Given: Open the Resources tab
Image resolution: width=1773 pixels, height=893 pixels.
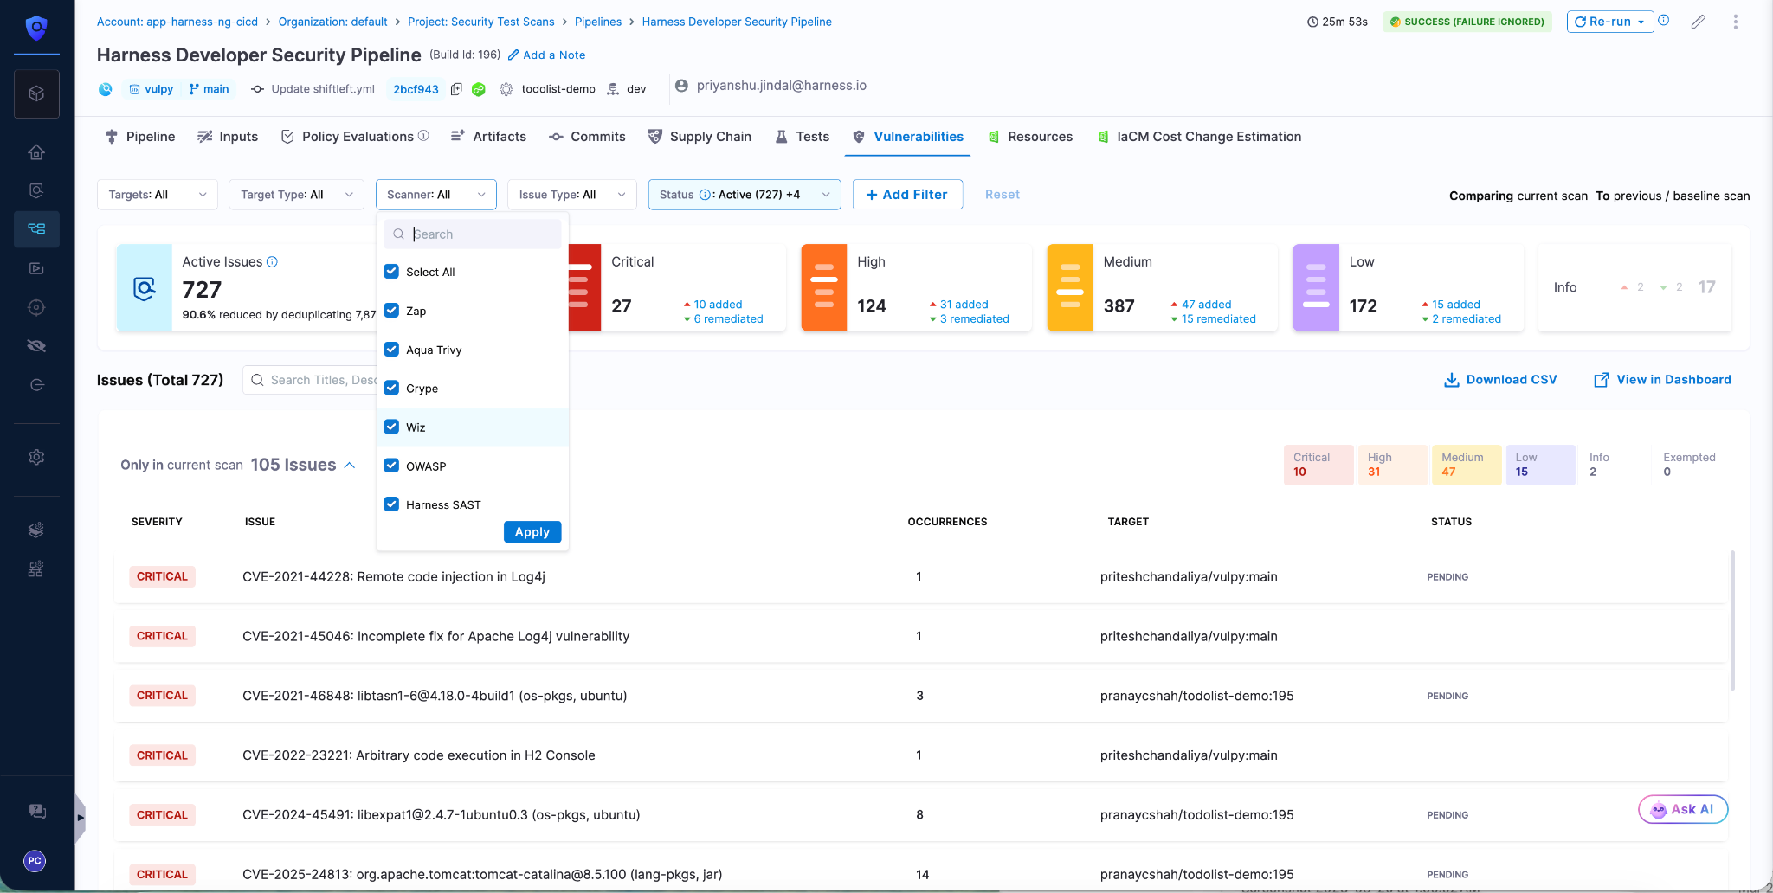Looking at the screenshot, I should [1030, 137].
